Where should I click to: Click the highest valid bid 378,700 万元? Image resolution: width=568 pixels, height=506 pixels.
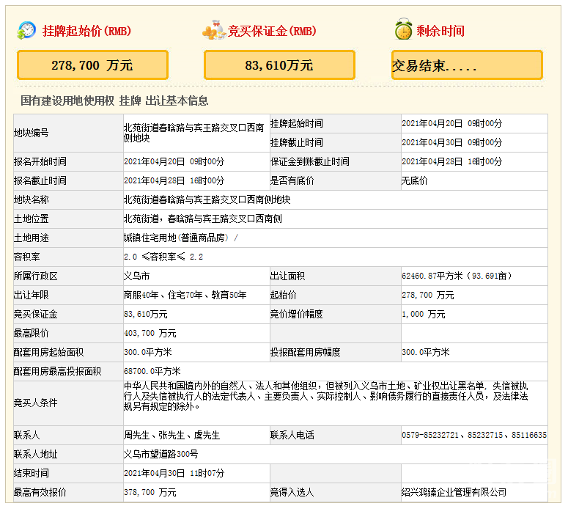click(x=150, y=492)
